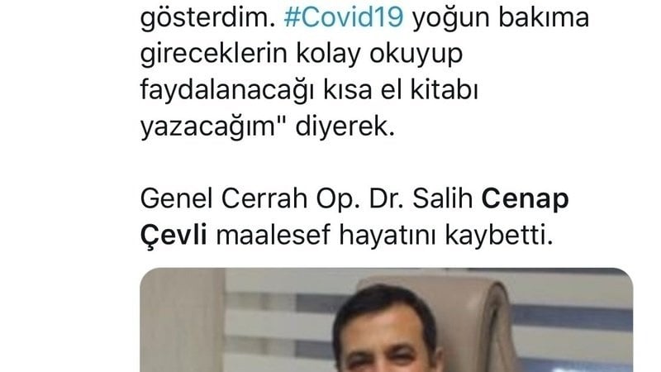Screen dimensions: 661x372
Task: Click the word "Salih"
Action: click(x=442, y=198)
